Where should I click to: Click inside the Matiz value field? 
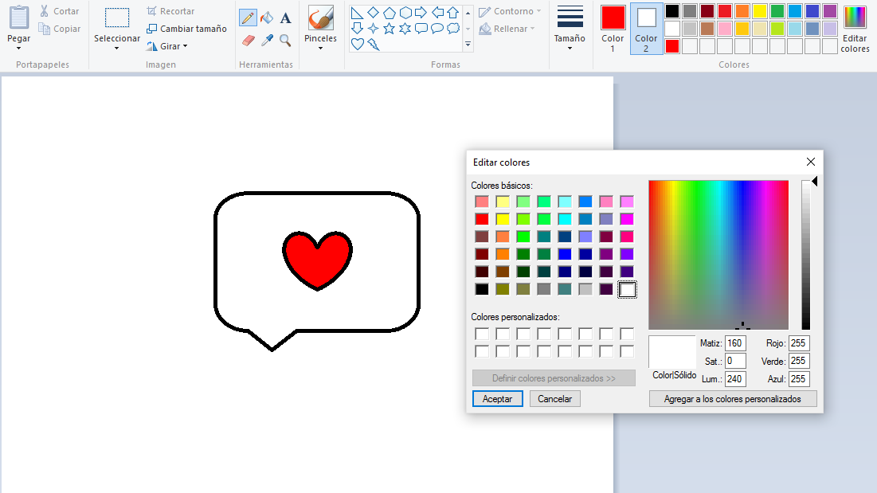click(x=734, y=342)
